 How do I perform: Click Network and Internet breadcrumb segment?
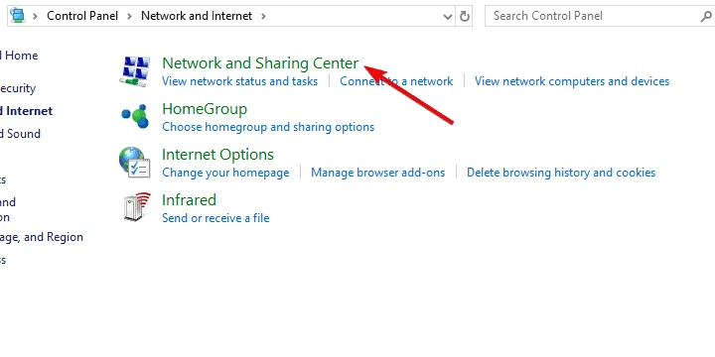pyautogui.click(x=197, y=16)
